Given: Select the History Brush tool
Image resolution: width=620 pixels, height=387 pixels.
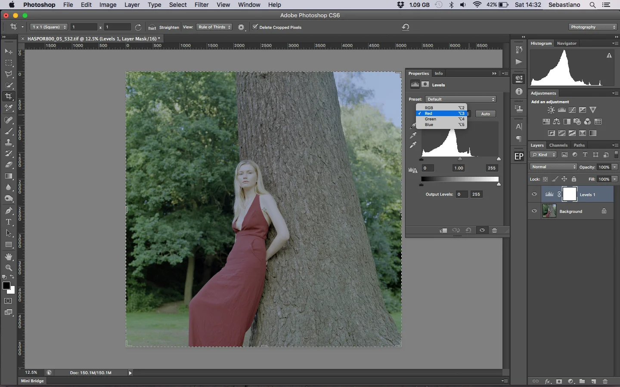Looking at the screenshot, I should [x=9, y=154].
